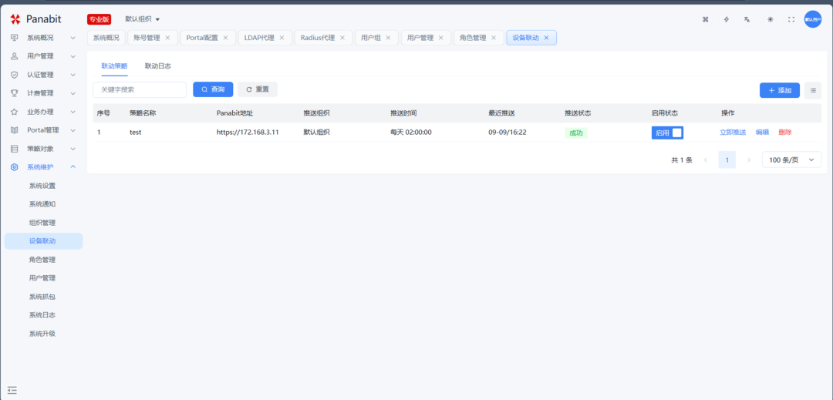
Task: Click 编辑 for test policy
Action: coord(762,133)
